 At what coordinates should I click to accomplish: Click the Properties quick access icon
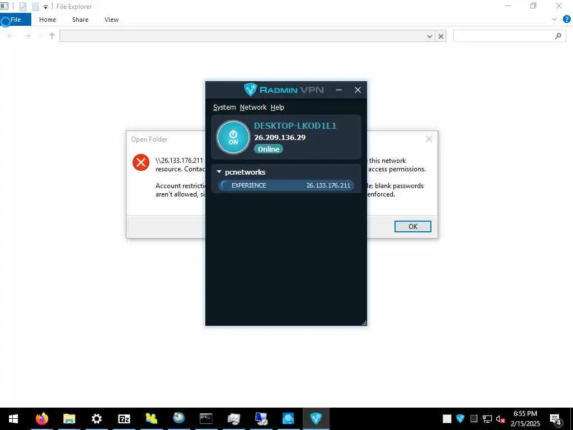[x=23, y=7]
